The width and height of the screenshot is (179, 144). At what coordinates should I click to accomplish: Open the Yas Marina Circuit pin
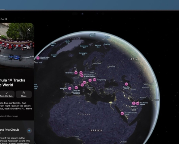tap(137, 103)
